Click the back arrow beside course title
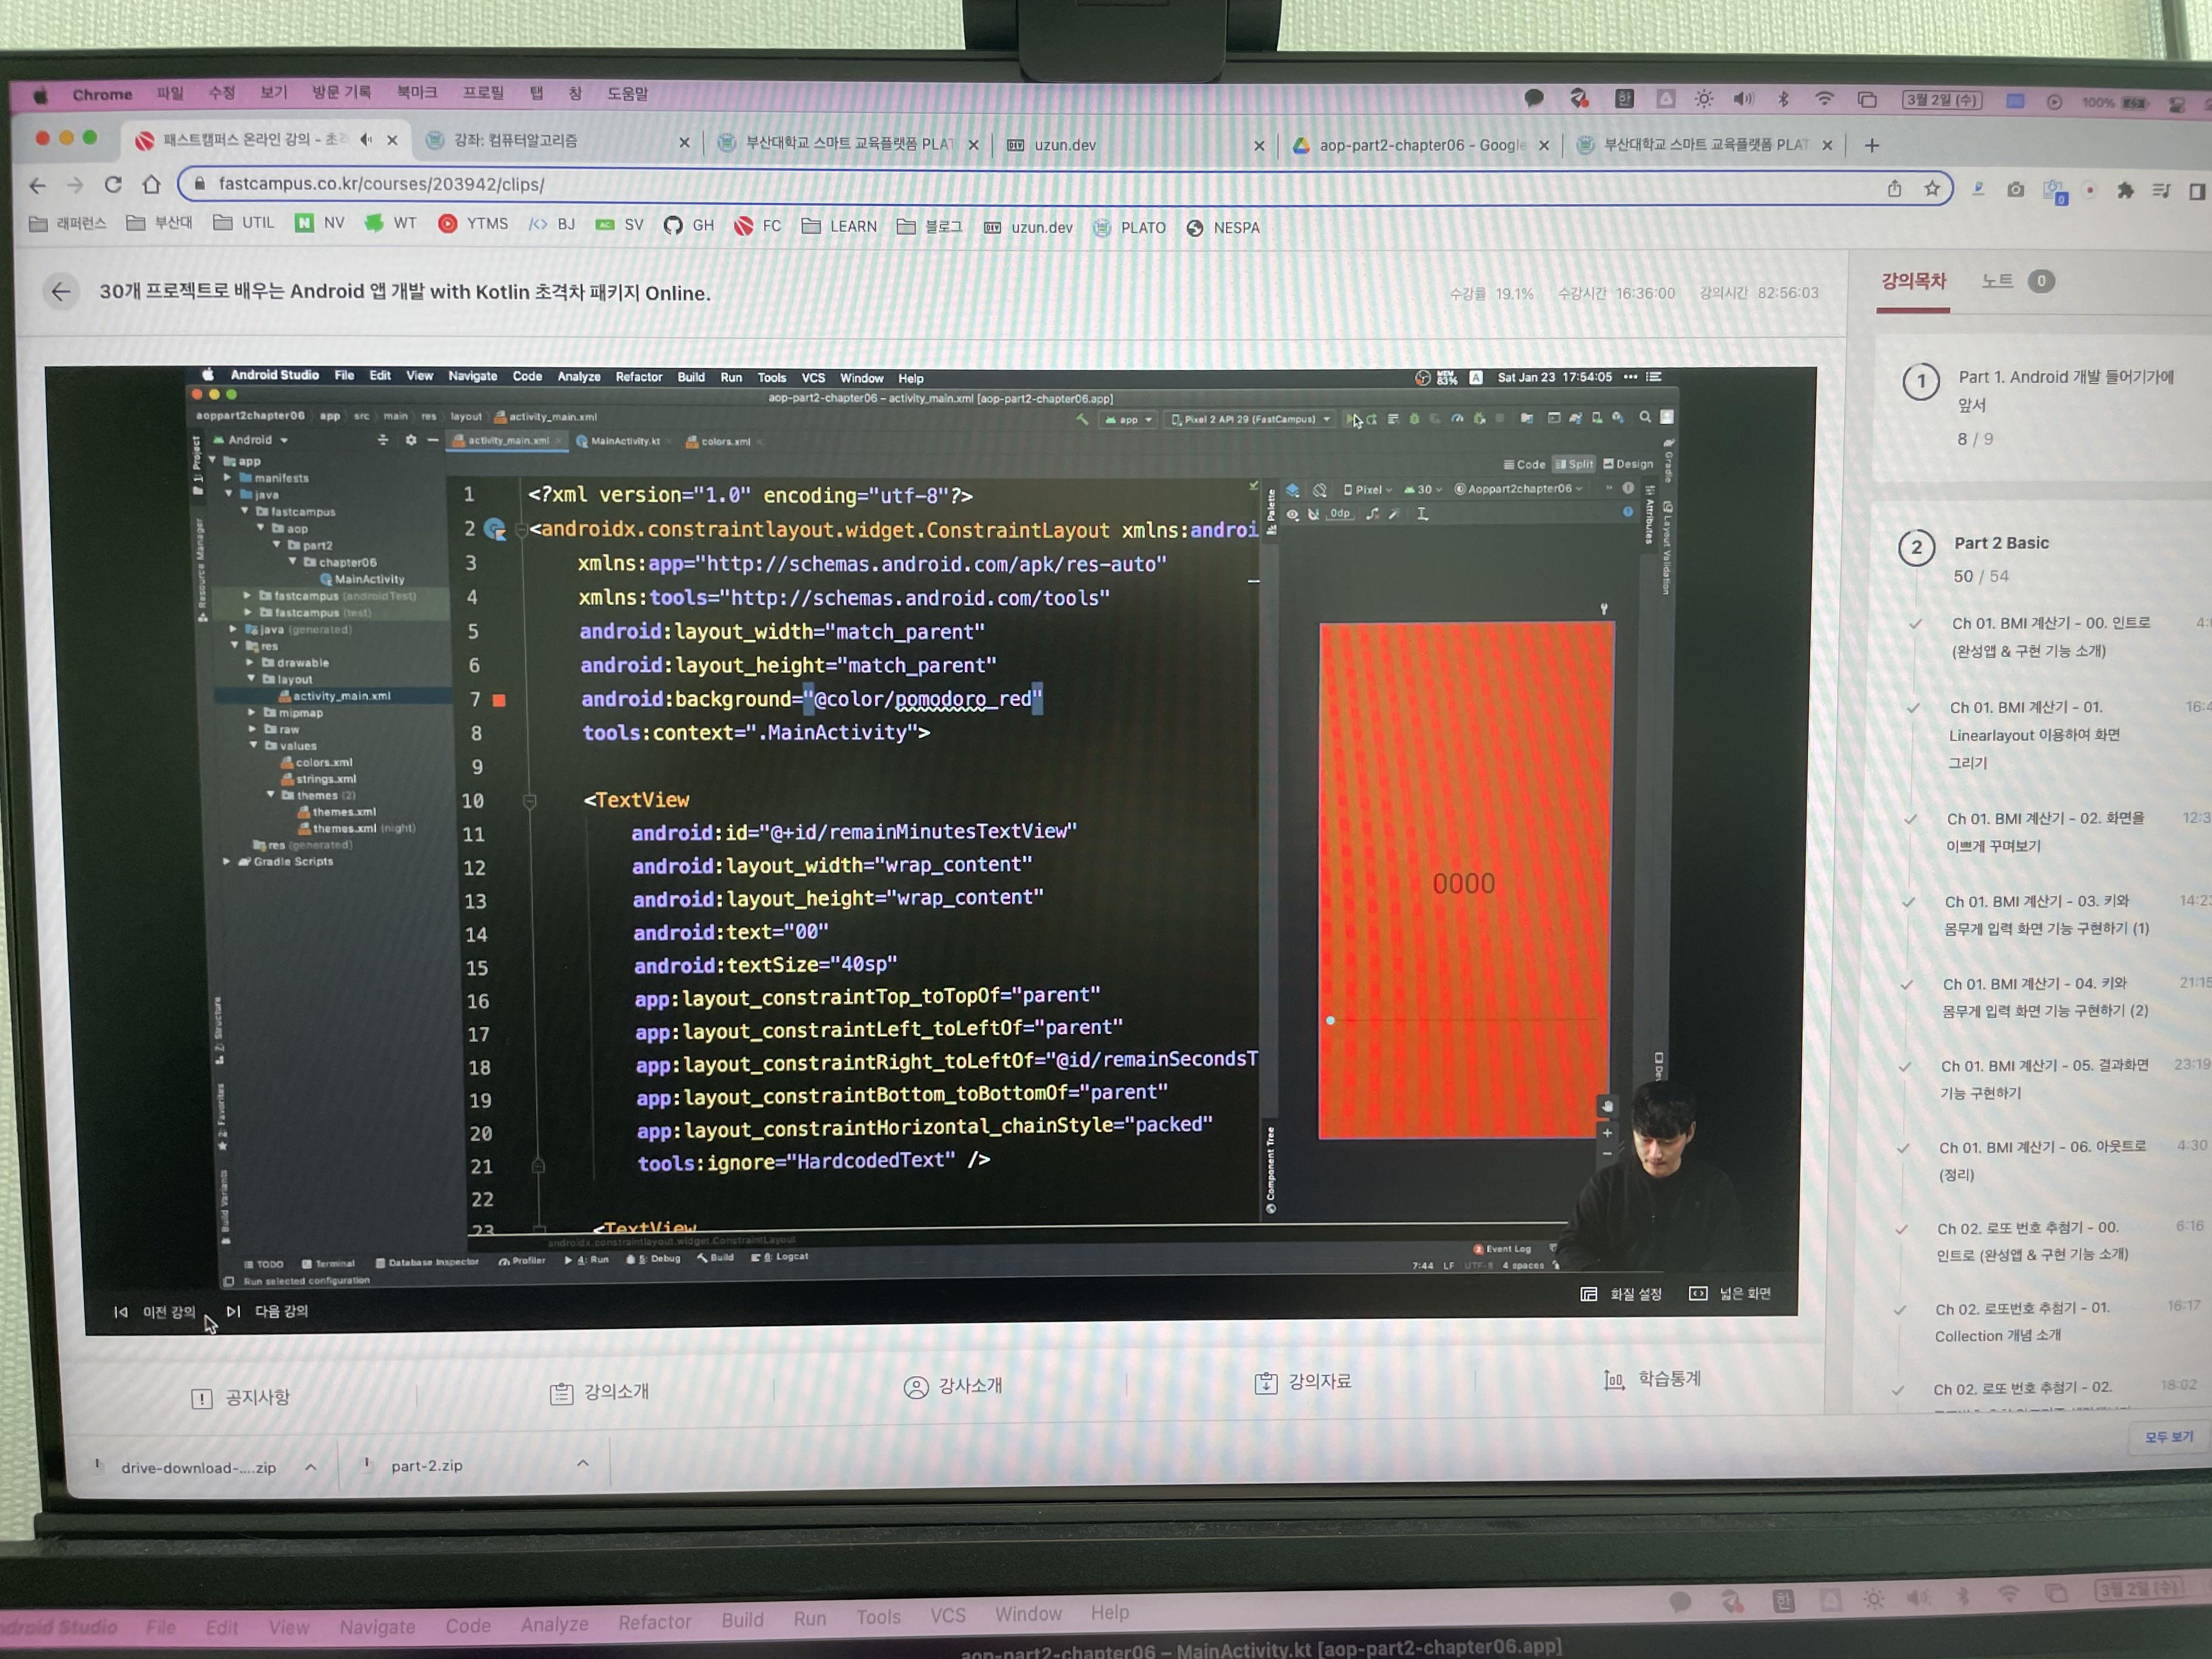 coord(61,292)
